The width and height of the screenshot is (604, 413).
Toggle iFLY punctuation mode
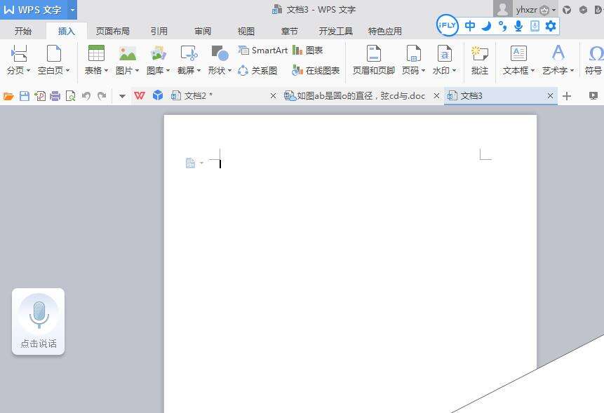pos(502,26)
